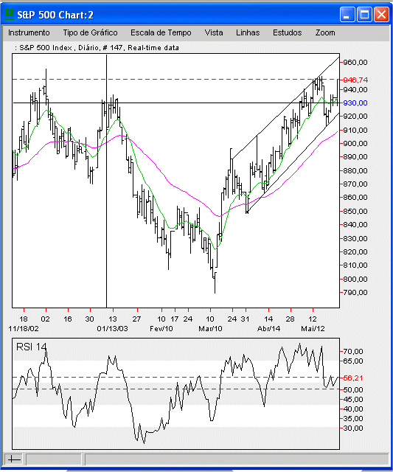Open the Zoom menu

click(325, 32)
